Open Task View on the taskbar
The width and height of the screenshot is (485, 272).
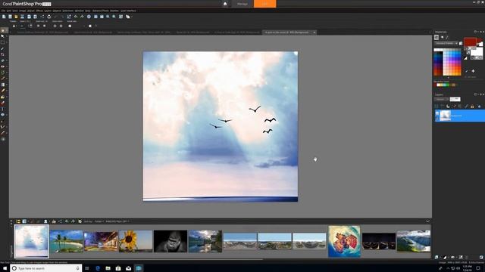tap(87, 268)
